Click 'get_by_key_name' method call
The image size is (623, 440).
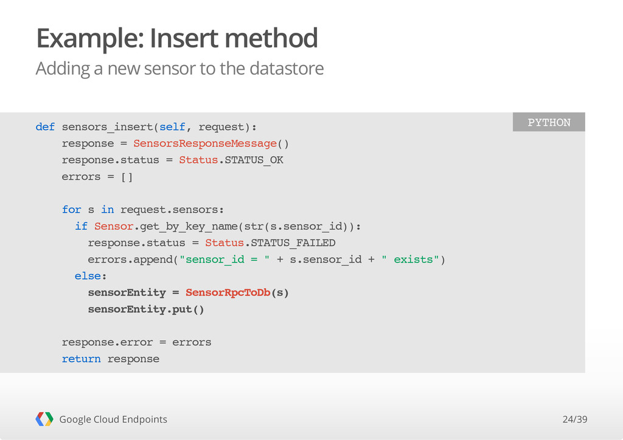(189, 227)
